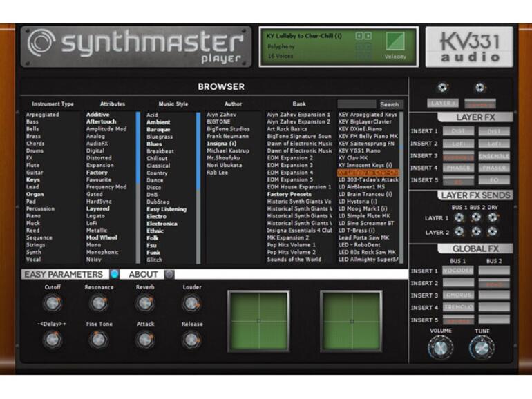
Task: Select the Attack knob
Action: [145, 340]
